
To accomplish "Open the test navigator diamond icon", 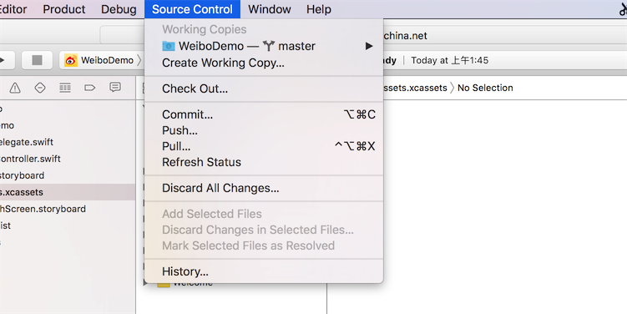I will point(40,88).
